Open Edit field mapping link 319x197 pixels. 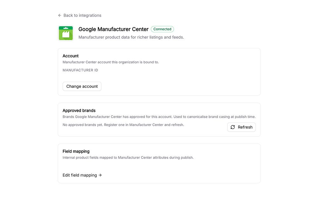coord(82,175)
